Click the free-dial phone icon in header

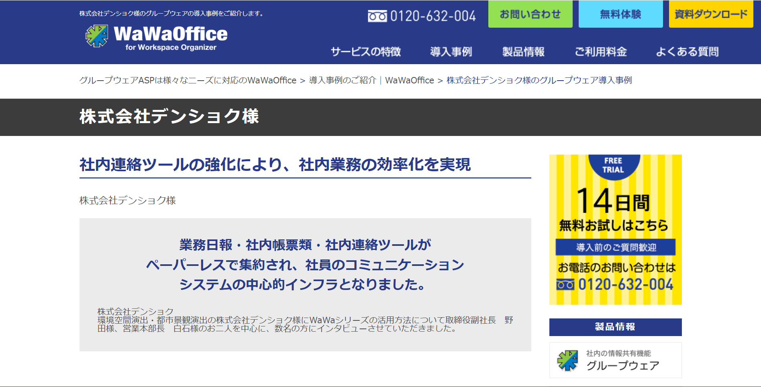pyautogui.click(x=377, y=16)
